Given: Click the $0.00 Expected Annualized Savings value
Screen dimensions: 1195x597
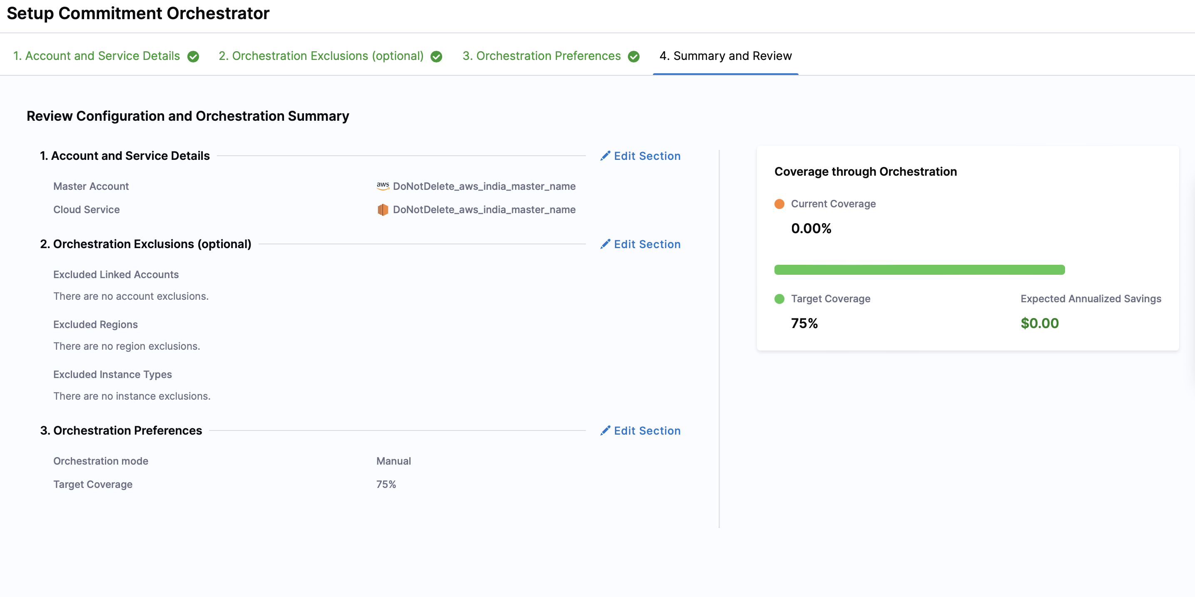Looking at the screenshot, I should tap(1040, 323).
